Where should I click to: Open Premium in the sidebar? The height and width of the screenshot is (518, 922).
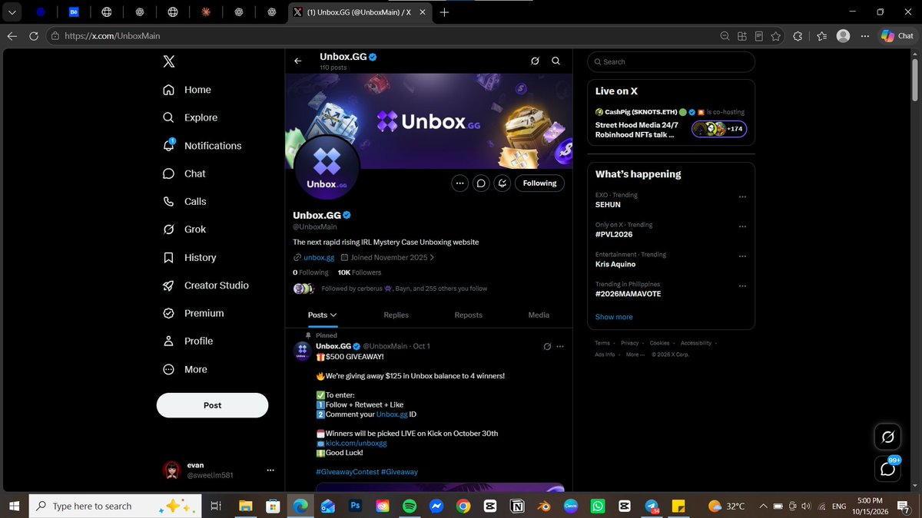coord(194,313)
